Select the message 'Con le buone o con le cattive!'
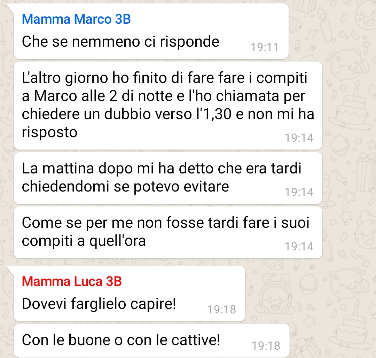 [151, 341]
